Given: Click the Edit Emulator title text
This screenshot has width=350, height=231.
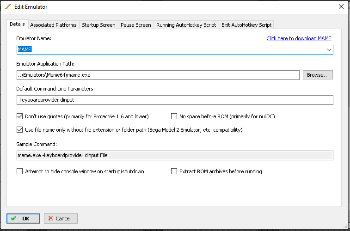Looking at the screenshot, I should coord(31,6).
